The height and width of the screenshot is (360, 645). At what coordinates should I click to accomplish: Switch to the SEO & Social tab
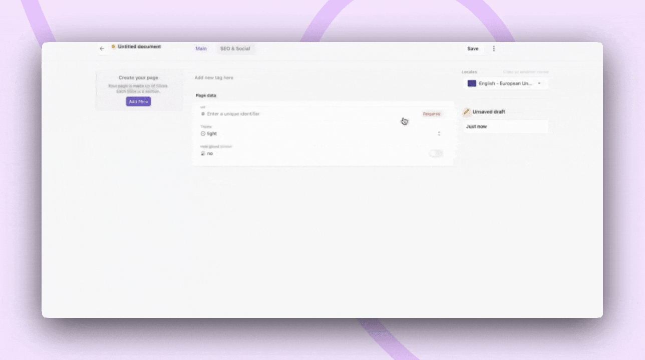235,48
